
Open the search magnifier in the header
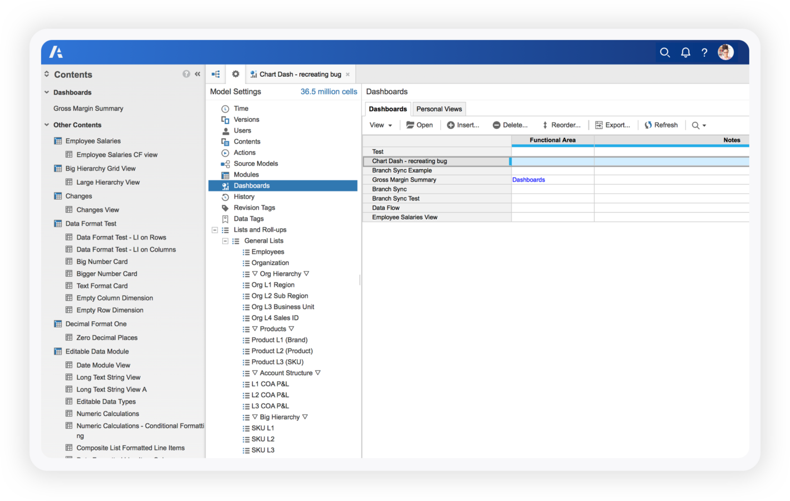pyautogui.click(x=665, y=52)
